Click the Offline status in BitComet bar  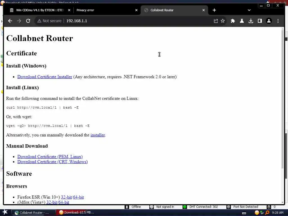(x=136, y=207)
